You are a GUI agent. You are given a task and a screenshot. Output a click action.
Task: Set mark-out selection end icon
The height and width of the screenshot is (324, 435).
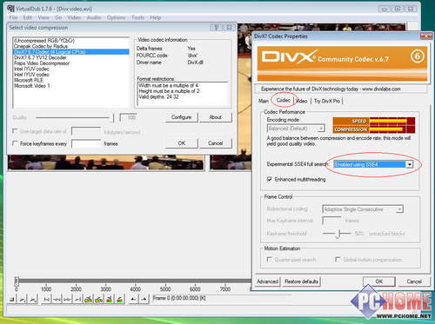point(144,299)
